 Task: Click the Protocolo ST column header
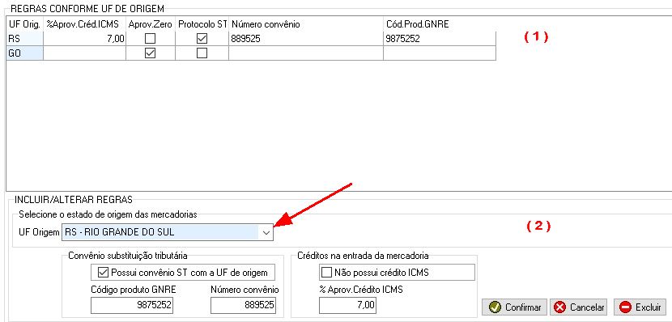click(x=202, y=24)
